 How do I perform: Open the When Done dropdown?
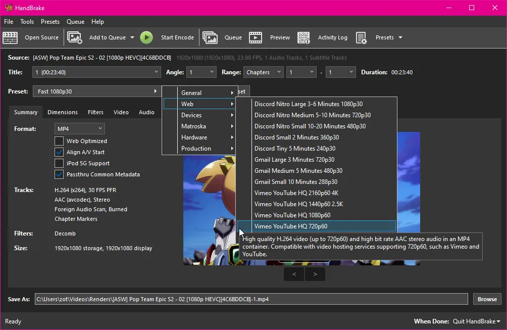tap(476, 321)
